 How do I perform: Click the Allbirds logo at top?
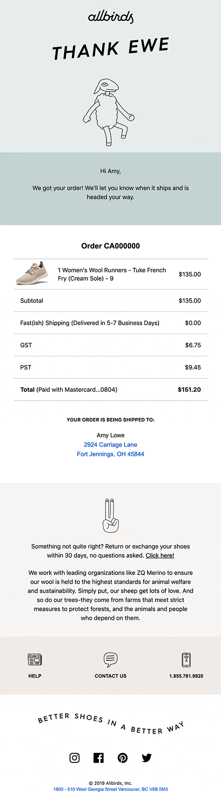[x=110, y=17]
